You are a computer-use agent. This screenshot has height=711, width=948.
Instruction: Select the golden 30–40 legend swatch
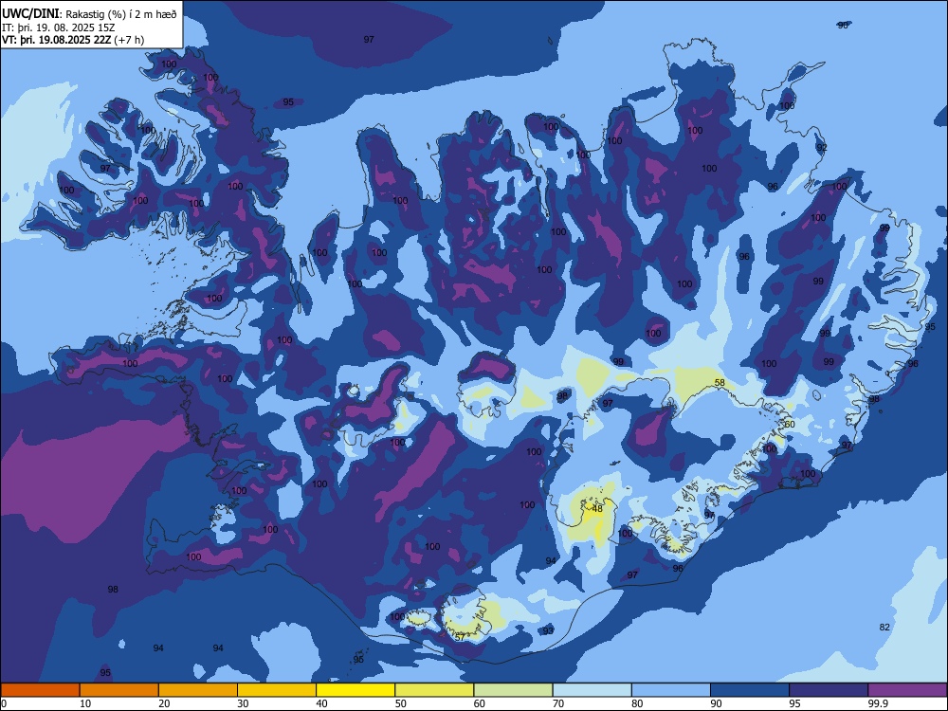pos(277,690)
